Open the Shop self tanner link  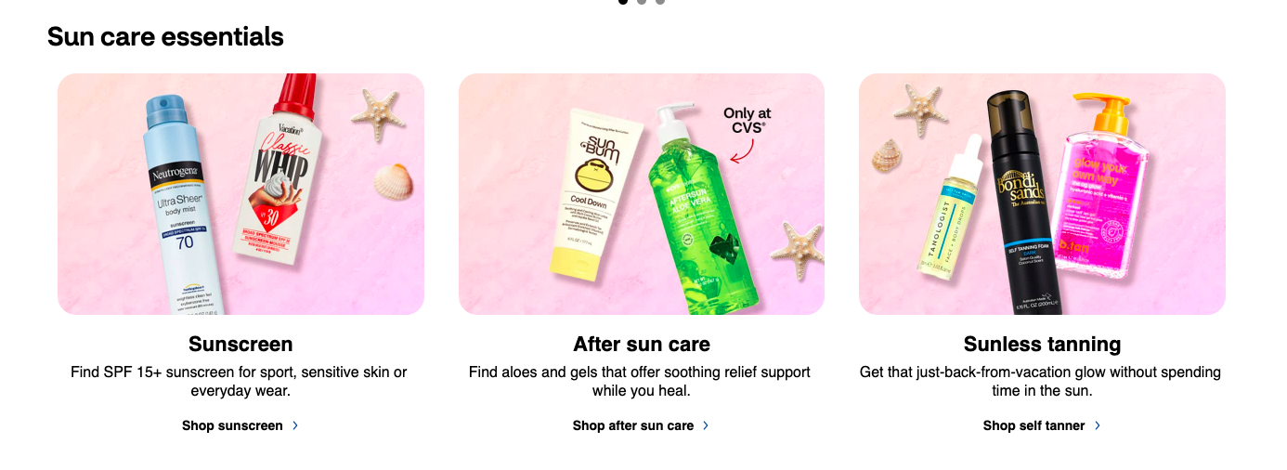click(x=1034, y=425)
